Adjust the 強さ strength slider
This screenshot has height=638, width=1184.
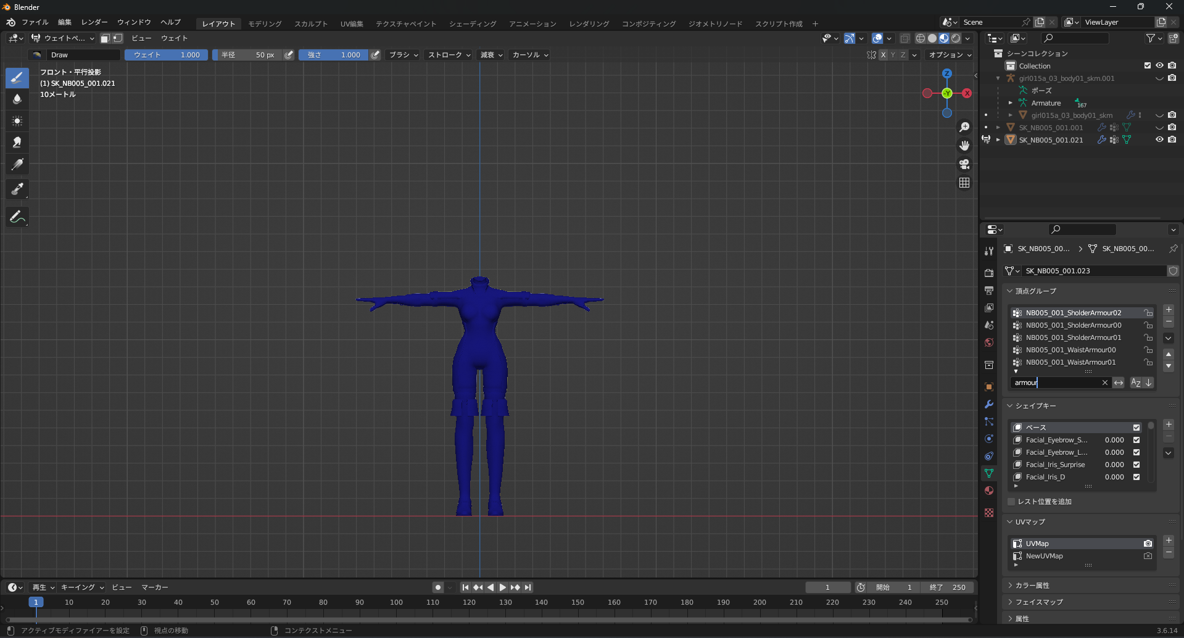(x=334, y=55)
